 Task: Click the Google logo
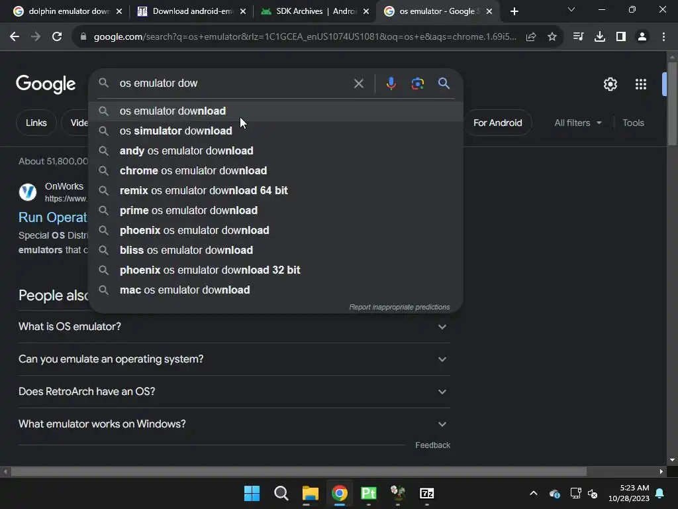tap(46, 84)
